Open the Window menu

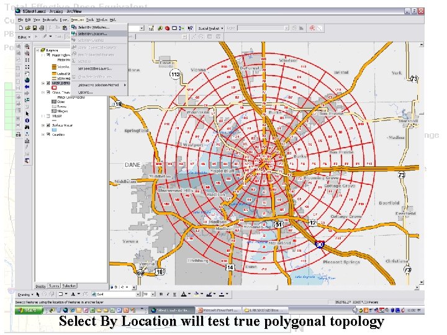[x=101, y=20]
